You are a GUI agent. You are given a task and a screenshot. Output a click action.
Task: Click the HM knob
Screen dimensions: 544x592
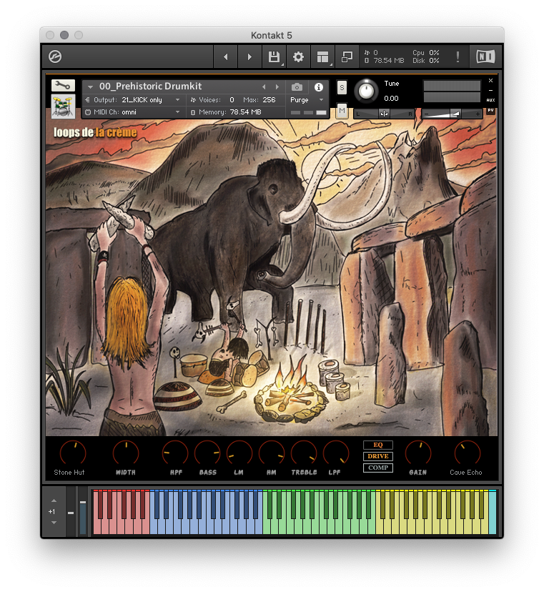tap(272, 453)
